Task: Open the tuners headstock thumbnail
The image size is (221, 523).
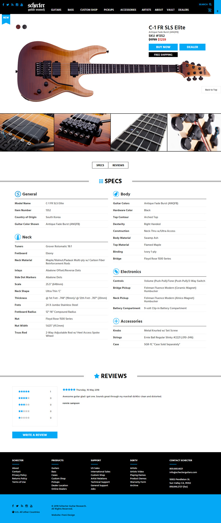Action: 194,132
